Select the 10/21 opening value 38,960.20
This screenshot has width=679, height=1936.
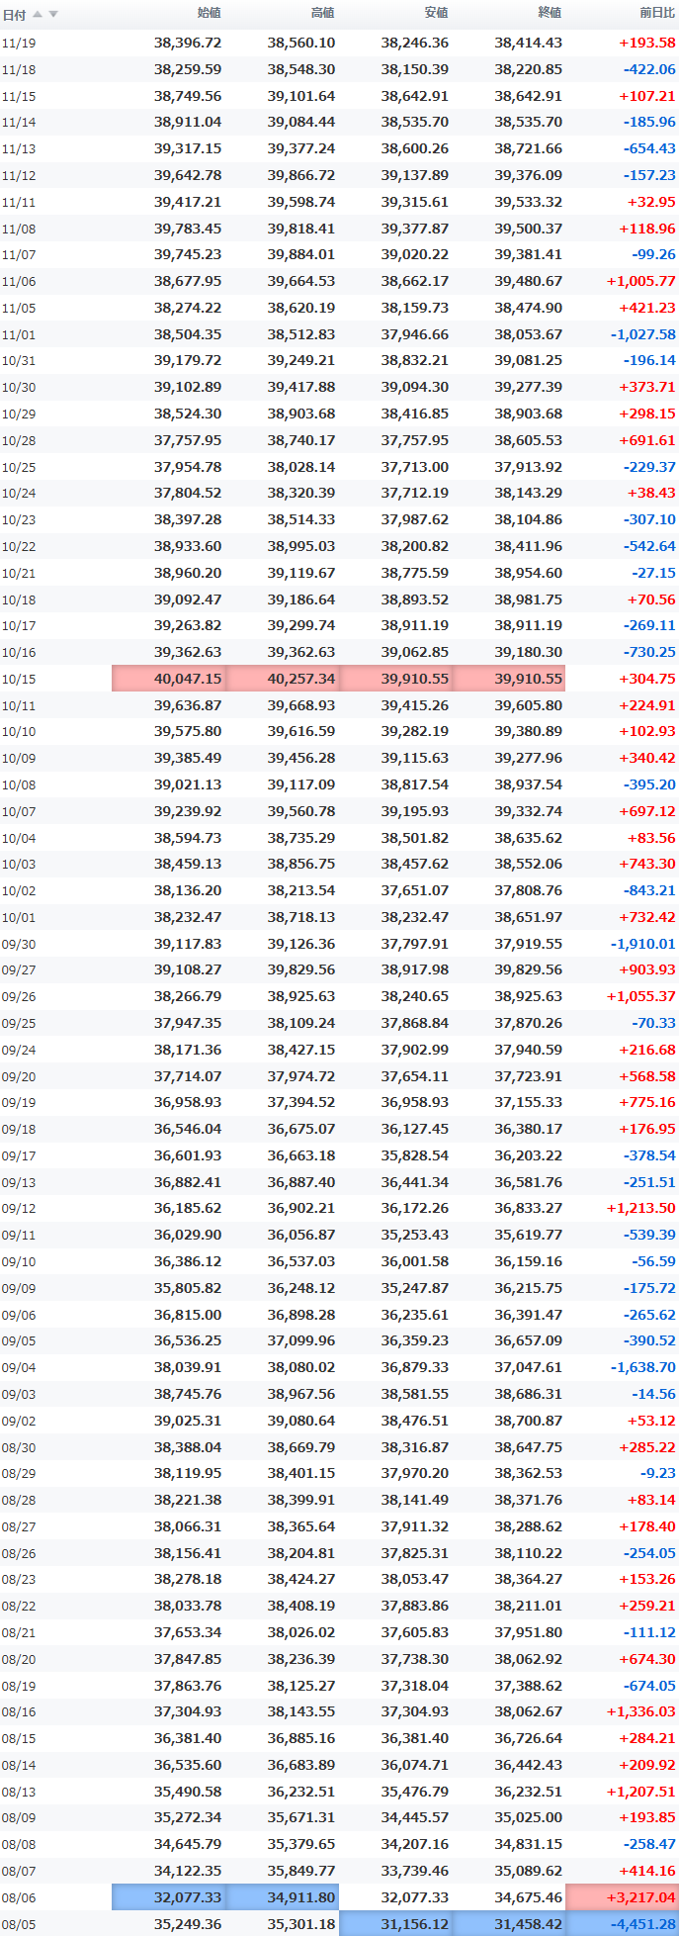coord(188,573)
